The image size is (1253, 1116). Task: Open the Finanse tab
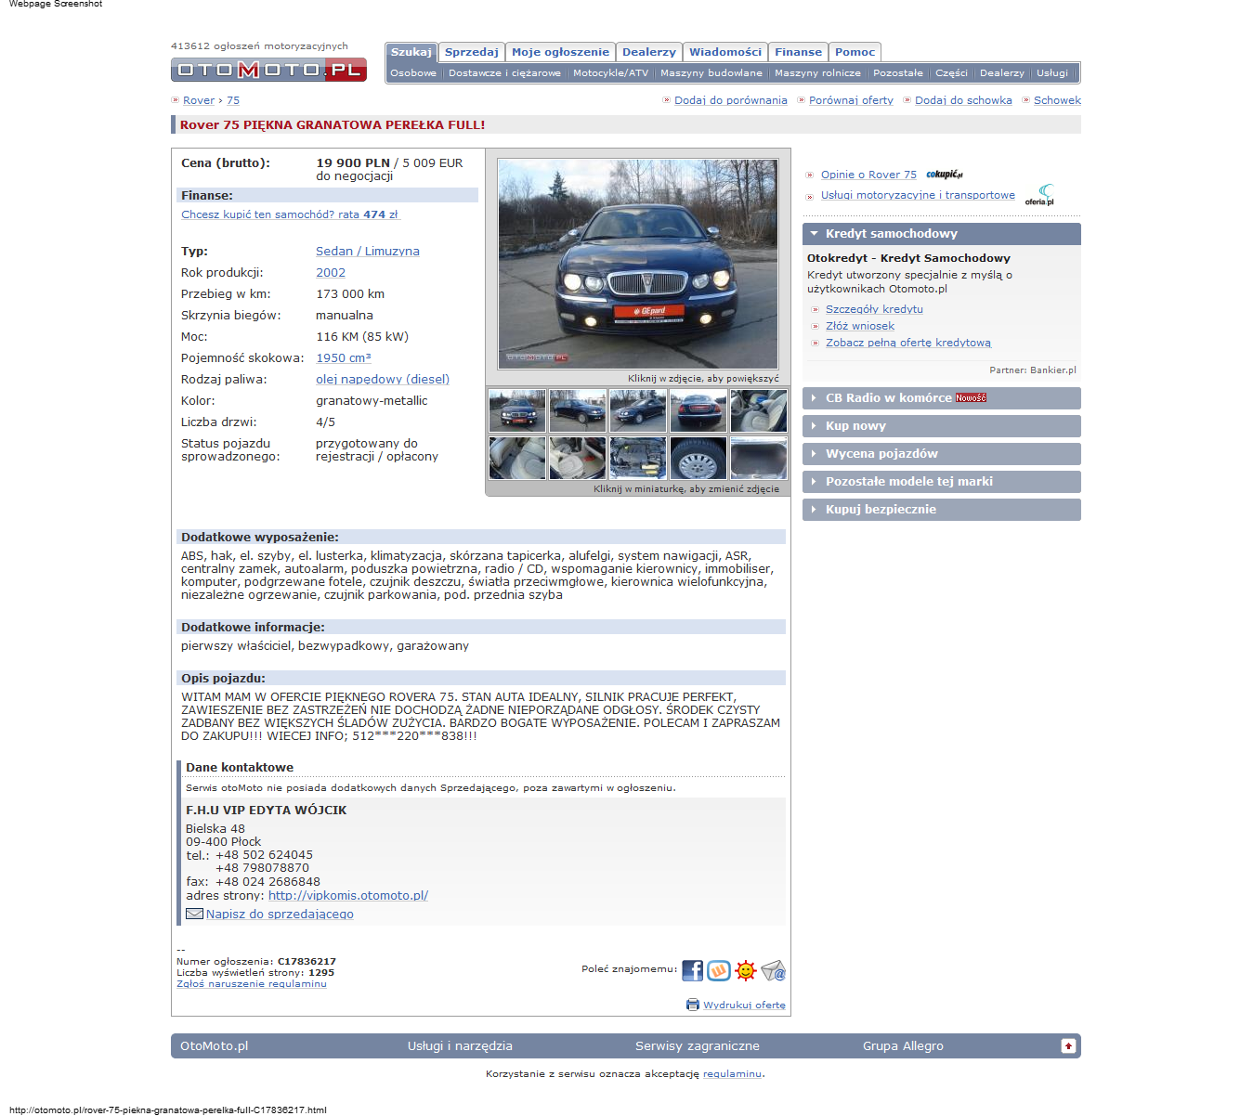pyautogui.click(x=799, y=52)
